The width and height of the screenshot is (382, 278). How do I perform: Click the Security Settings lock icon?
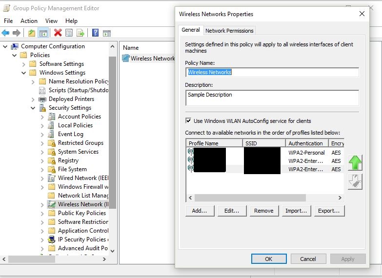click(x=42, y=108)
